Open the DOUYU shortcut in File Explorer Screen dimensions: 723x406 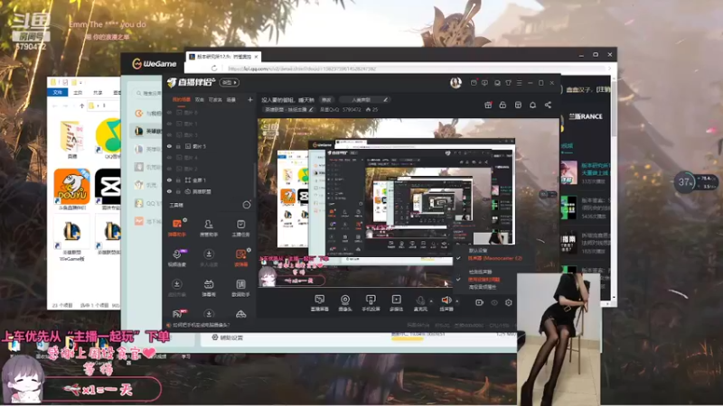(x=71, y=189)
